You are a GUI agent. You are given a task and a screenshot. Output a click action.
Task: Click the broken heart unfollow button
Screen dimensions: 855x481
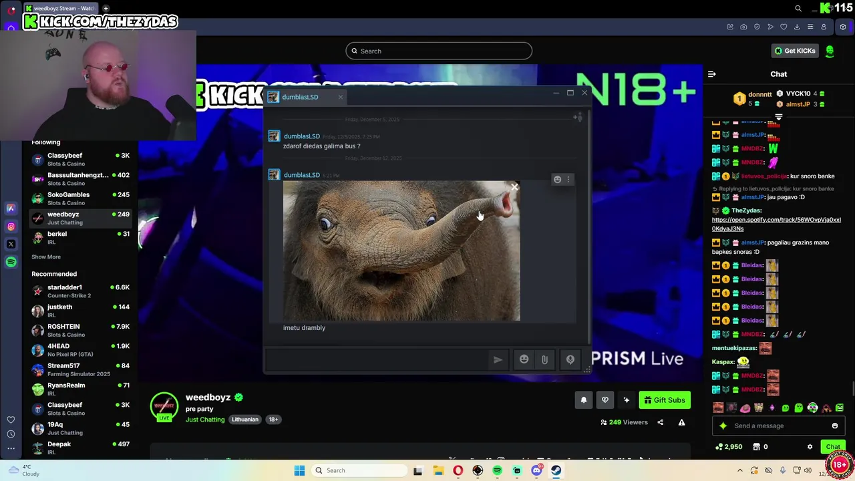click(605, 400)
